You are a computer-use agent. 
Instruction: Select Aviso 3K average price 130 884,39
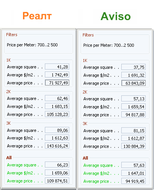[x=133, y=146]
